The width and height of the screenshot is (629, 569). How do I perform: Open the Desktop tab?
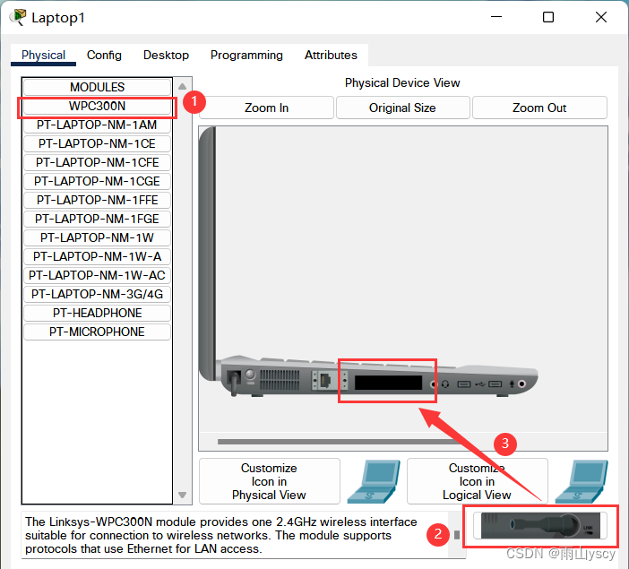(166, 55)
